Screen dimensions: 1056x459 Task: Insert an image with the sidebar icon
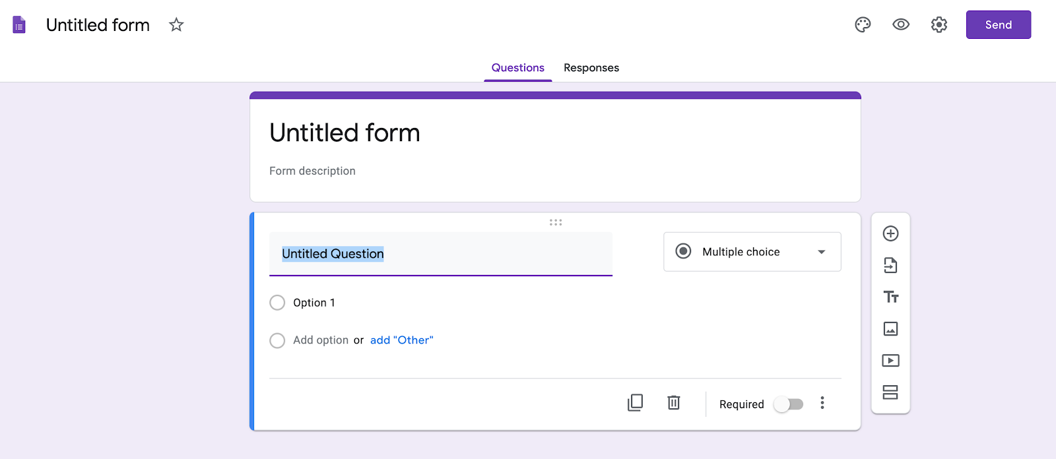(890, 328)
